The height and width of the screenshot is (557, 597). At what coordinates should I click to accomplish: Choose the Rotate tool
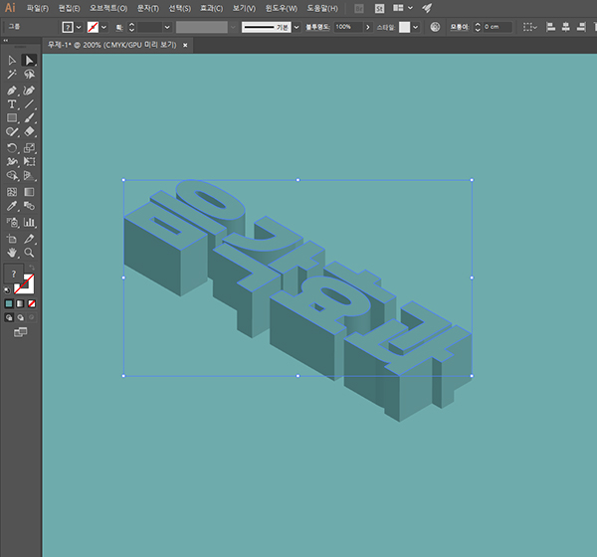click(12, 148)
